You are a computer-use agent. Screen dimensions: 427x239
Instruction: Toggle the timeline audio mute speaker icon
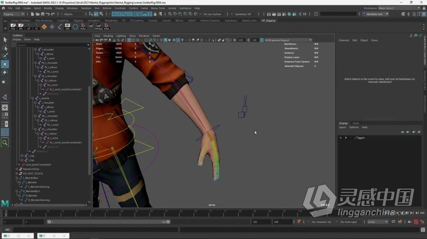[409, 222]
